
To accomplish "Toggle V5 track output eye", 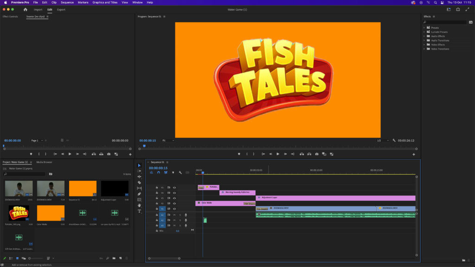I will (174, 188).
